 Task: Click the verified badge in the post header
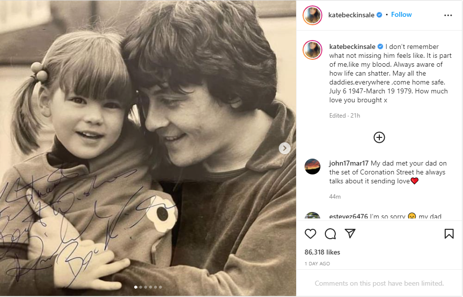(x=379, y=15)
